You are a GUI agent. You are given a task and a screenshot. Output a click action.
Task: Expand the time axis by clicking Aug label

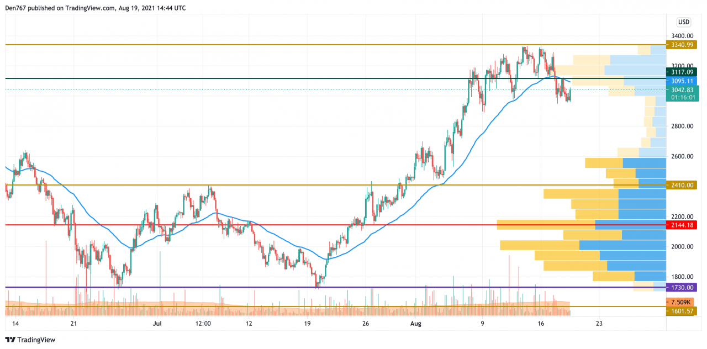(415, 324)
